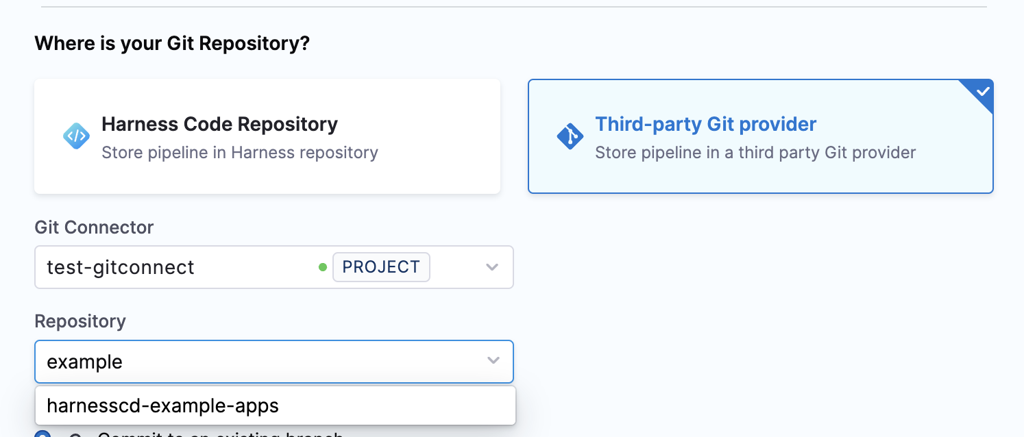Expand the Git Connector dropdown chevron
The height and width of the screenshot is (437, 1024).
(492, 267)
